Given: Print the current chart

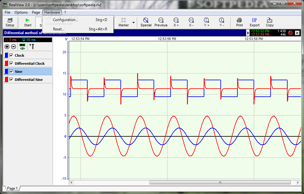Looking at the screenshot, I should click(239, 22).
